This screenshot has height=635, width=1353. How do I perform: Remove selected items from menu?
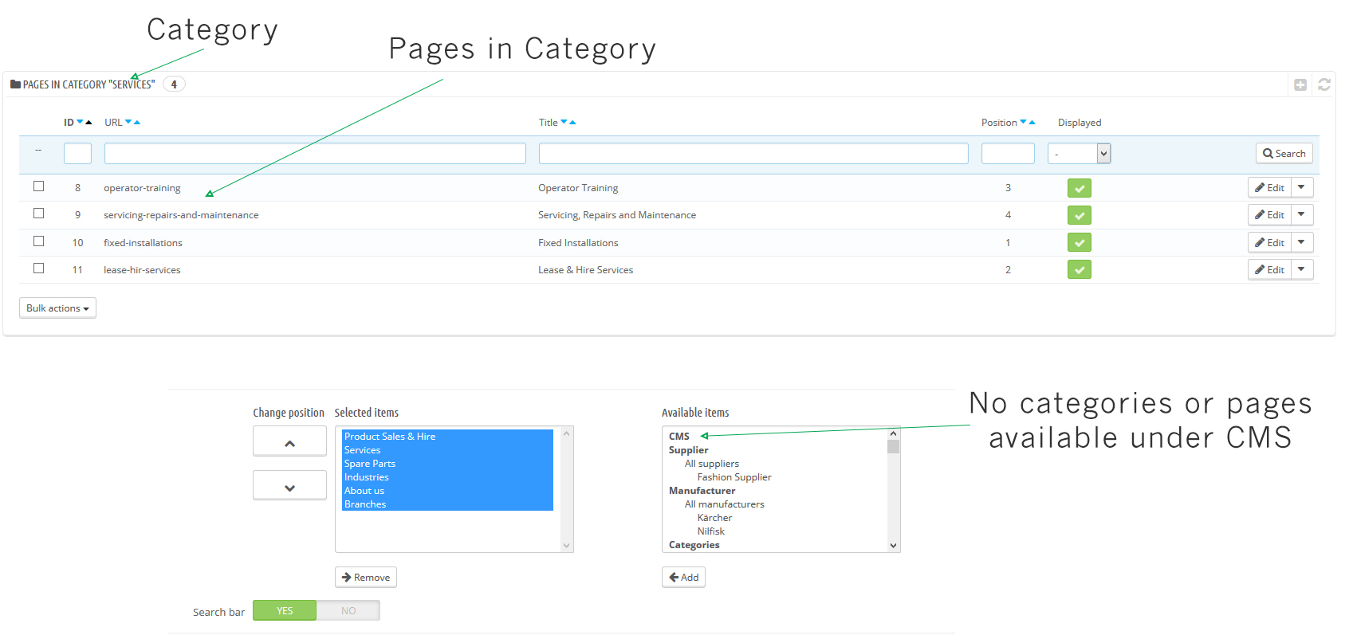pos(366,577)
